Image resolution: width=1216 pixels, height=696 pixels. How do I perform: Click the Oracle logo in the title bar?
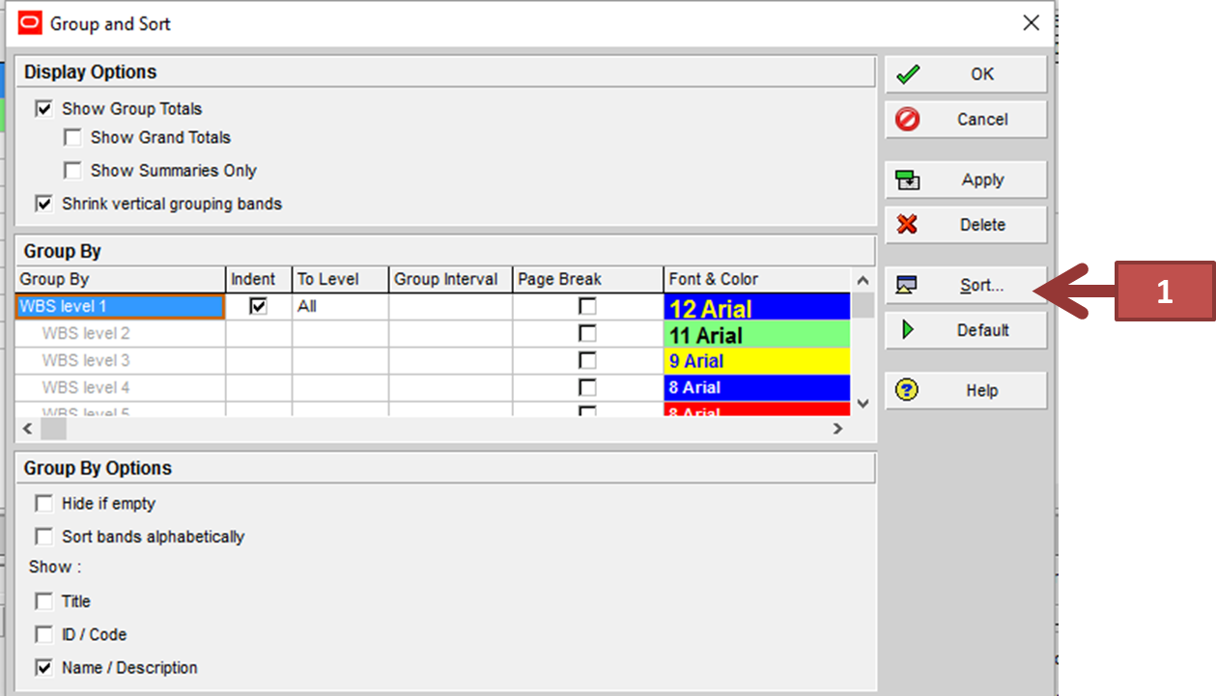pos(28,22)
